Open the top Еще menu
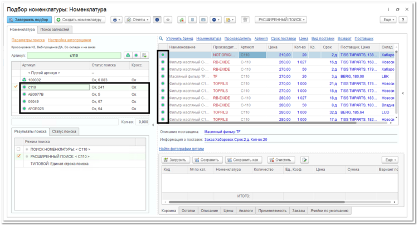Image resolution: width=418 pixels, height=226 pixels. pos(388,19)
